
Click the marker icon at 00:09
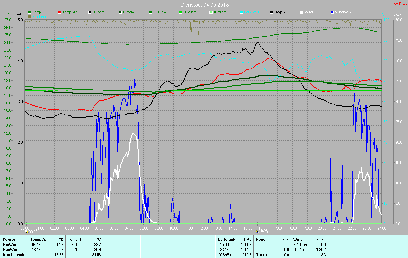point(27,232)
